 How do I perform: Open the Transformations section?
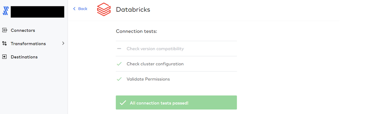tap(28, 44)
